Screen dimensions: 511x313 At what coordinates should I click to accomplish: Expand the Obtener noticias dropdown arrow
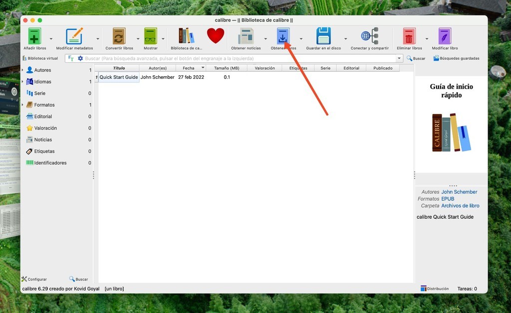point(265,39)
